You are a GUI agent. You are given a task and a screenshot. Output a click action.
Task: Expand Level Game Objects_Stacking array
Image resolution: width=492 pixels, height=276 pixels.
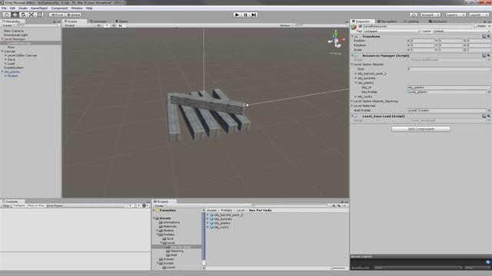(x=352, y=101)
